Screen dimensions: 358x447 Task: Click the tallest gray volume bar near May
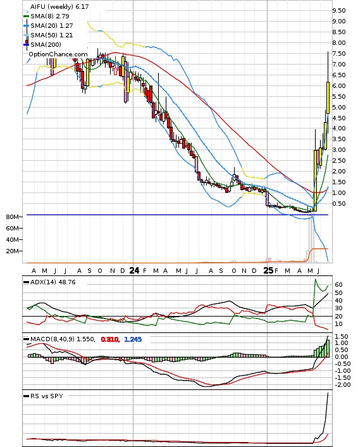pos(312,239)
